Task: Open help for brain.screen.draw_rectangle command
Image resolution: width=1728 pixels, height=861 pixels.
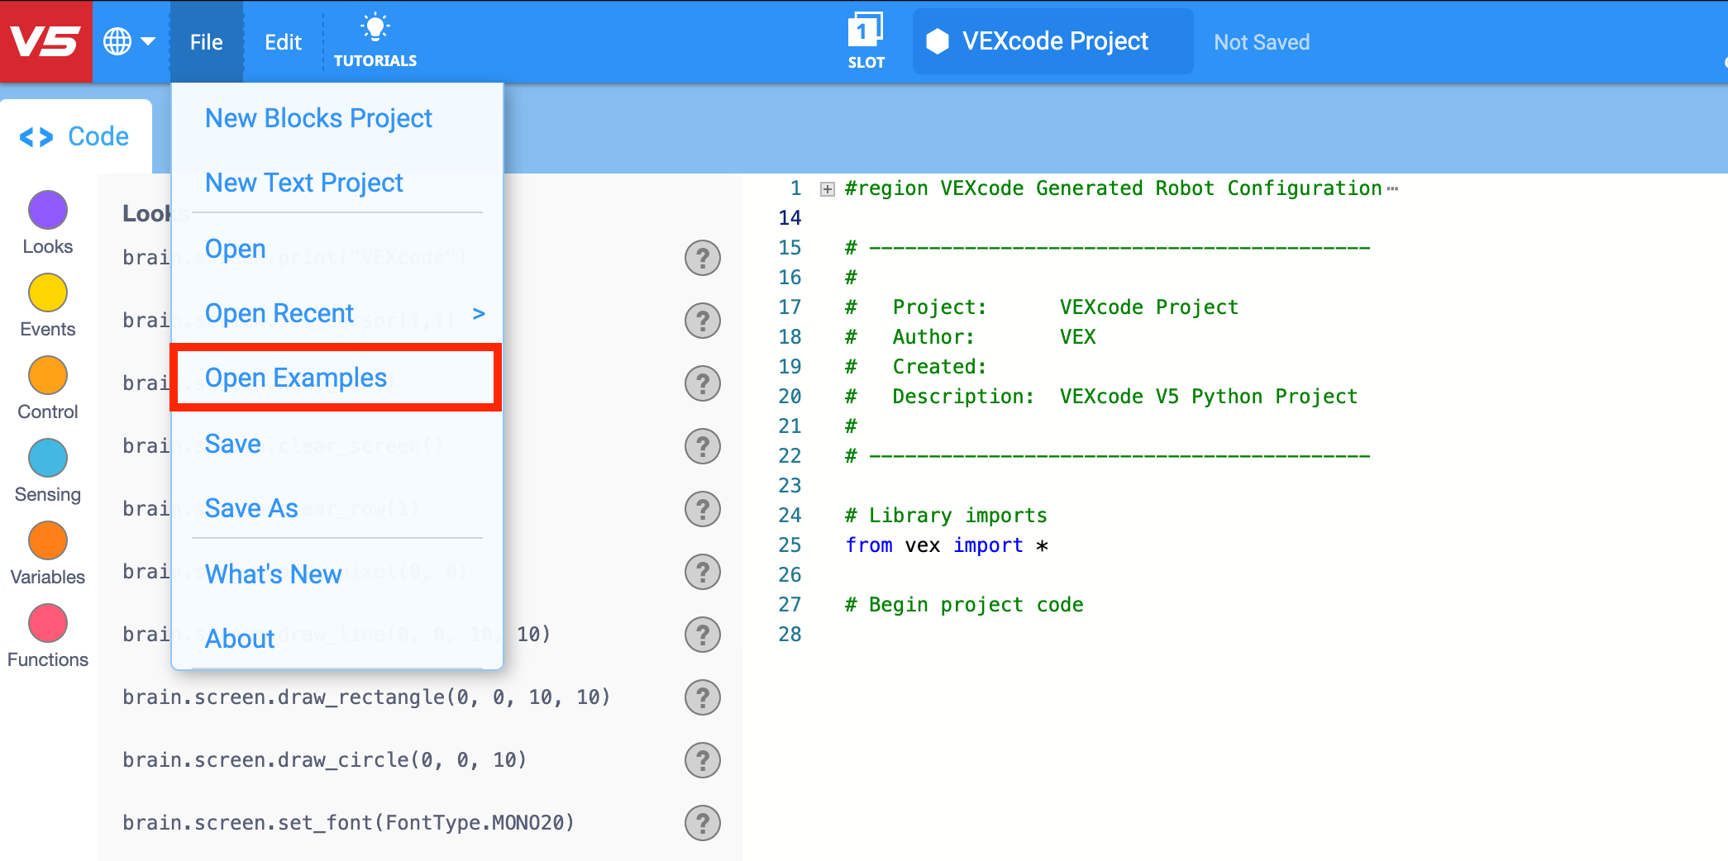Action: [702, 697]
